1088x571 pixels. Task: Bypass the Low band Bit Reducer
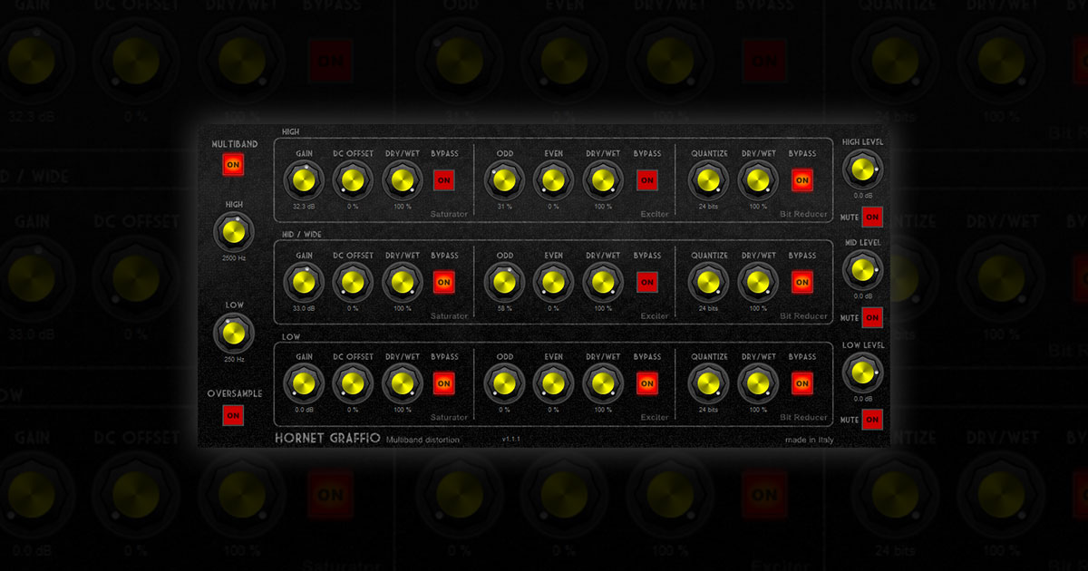coord(801,383)
